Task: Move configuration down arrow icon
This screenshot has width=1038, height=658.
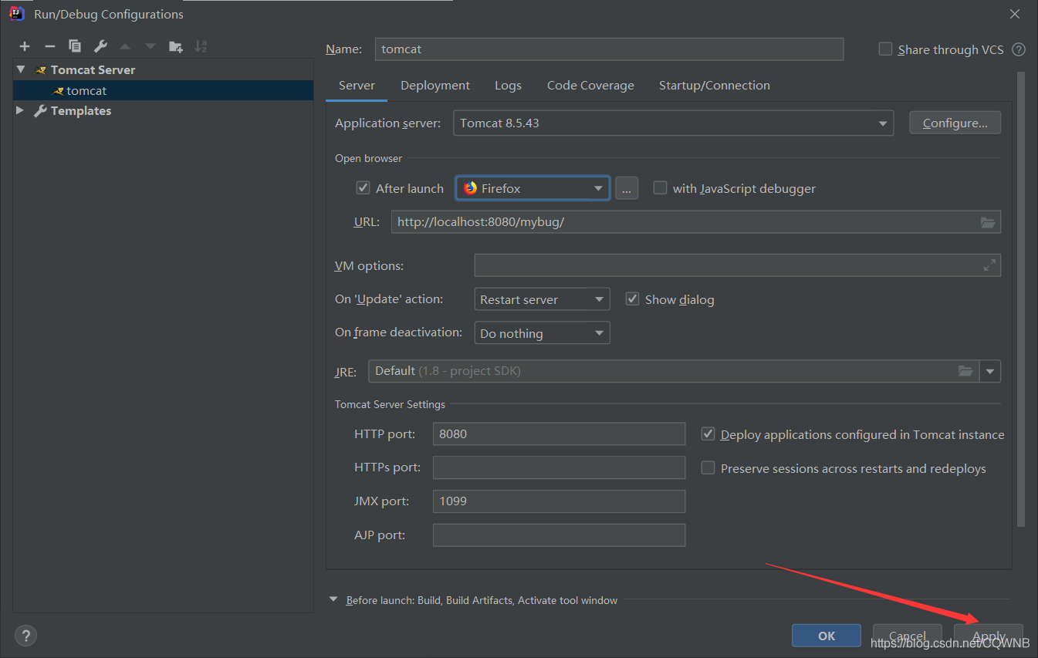Action: pyautogui.click(x=150, y=46)
